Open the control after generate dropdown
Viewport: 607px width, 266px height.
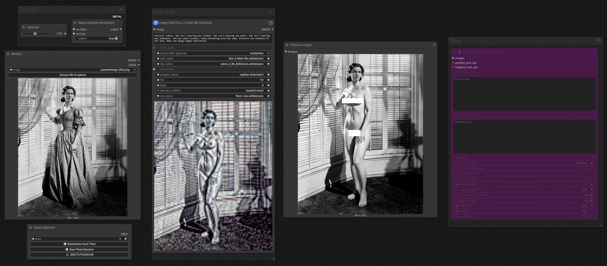pos(213,53)
